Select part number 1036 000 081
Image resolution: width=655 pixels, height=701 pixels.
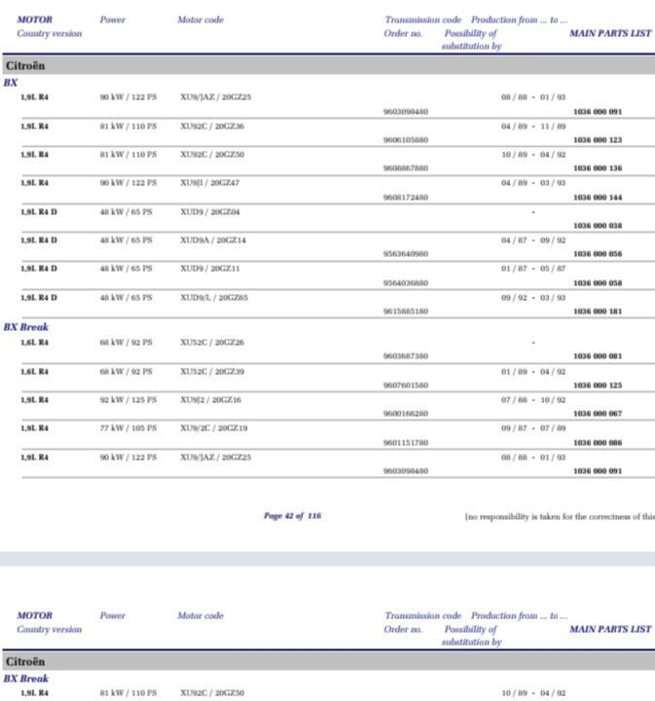click(598, 356)
